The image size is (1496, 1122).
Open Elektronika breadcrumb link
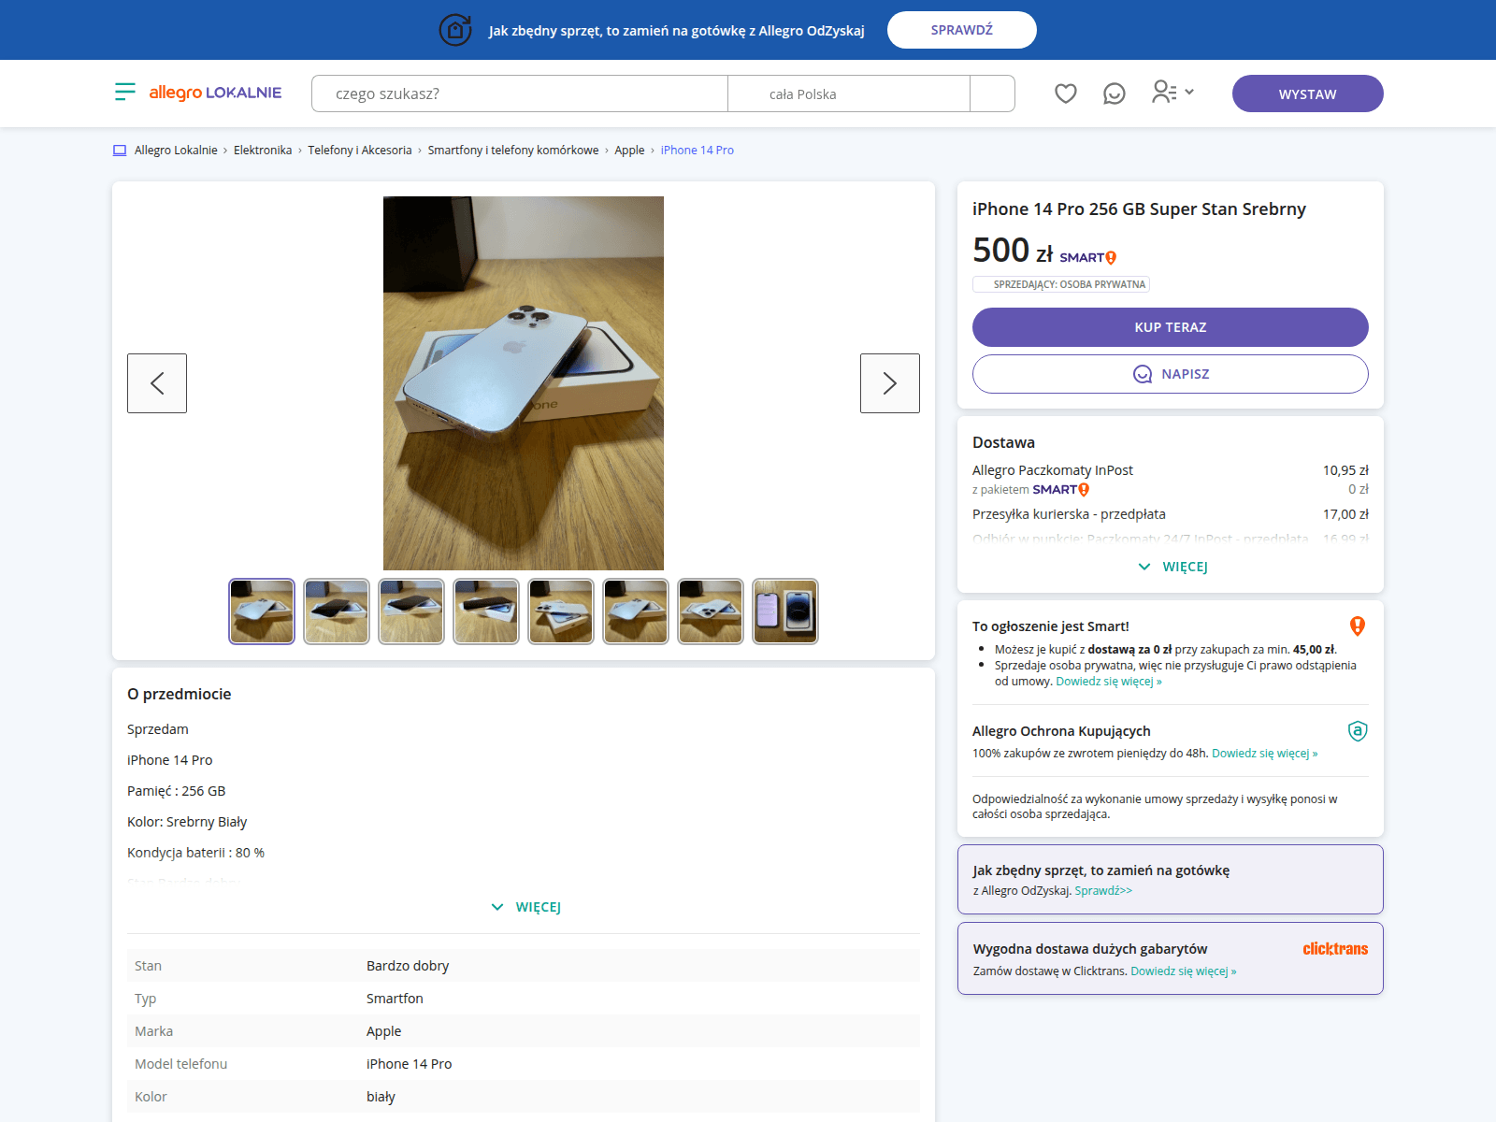263,151
